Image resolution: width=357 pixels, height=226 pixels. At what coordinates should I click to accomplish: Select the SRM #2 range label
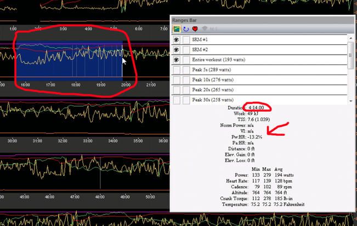(200, 50)
